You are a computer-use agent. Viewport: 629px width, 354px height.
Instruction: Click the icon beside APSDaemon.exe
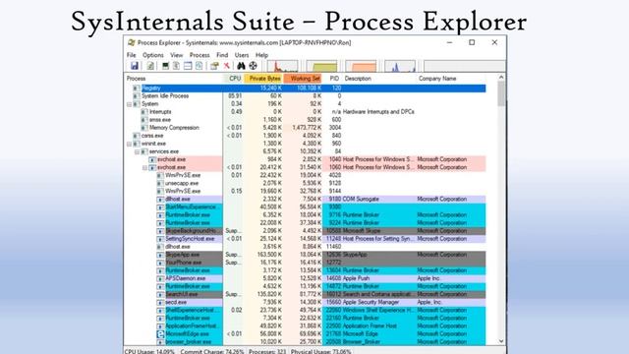(x=160, y=278)
